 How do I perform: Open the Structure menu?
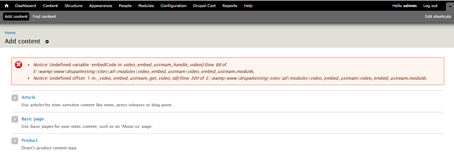coord(73,6)
